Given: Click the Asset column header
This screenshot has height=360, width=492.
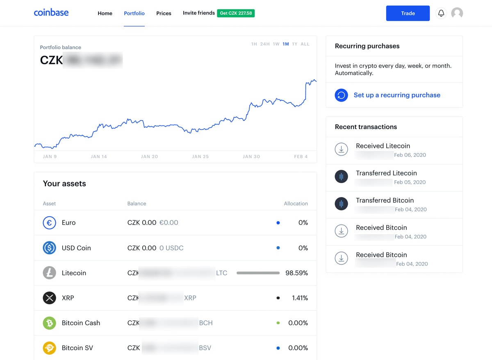Looking at the screenshot, I should pos(49,204).
